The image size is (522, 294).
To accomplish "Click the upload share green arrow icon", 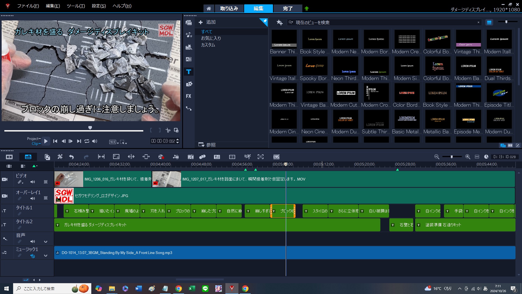I will coord(307,8).
